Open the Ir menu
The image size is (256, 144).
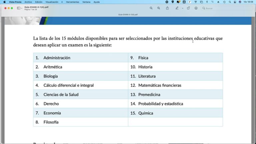click(x=62, y=2)
